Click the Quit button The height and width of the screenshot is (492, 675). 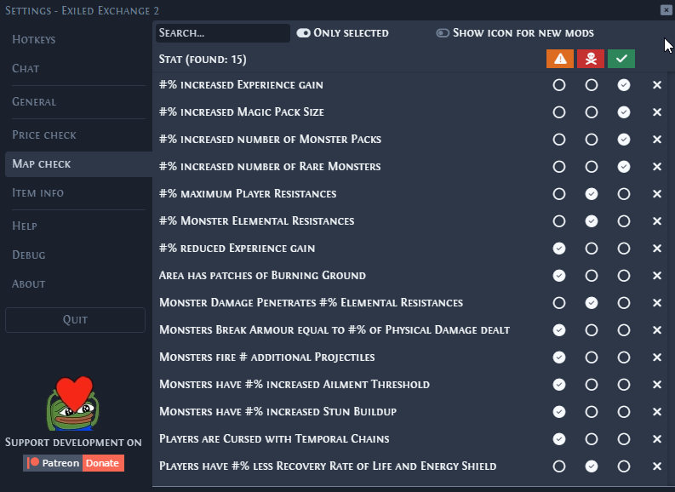point(76,320)
